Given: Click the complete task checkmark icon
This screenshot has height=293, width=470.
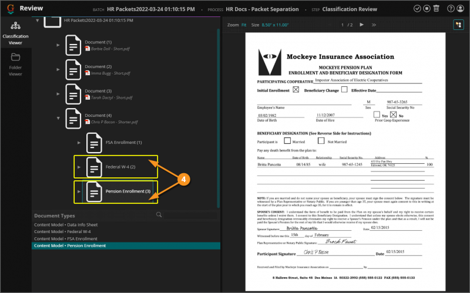Looking at the screenshot, I should point(417,9).
